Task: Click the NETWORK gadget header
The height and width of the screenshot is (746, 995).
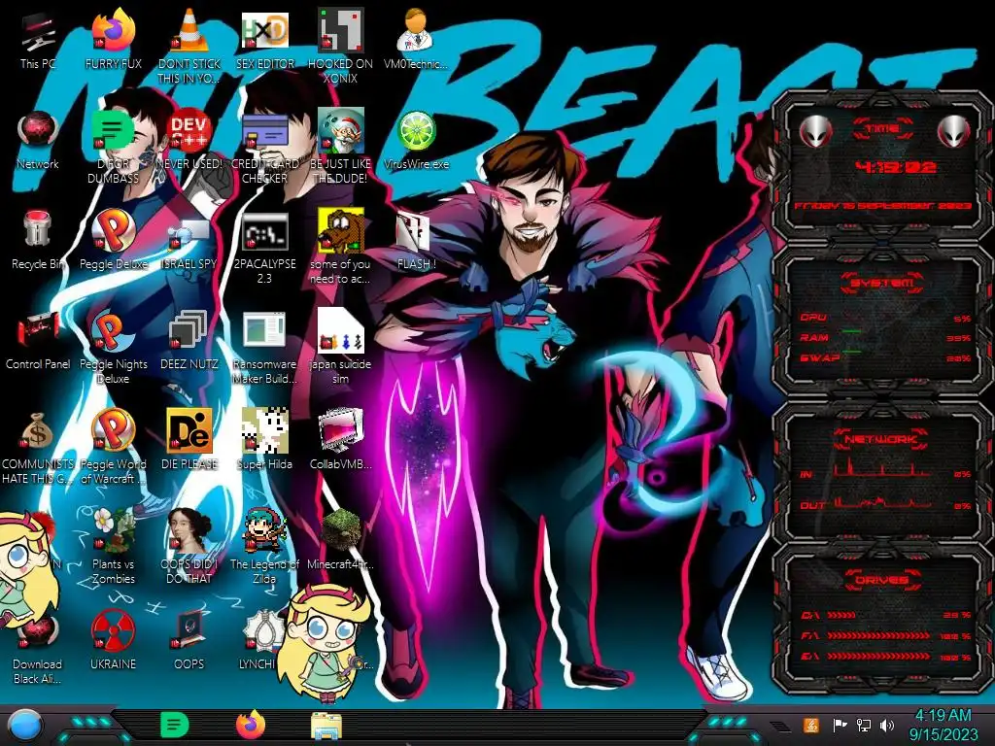Action: tap(880, 439)
